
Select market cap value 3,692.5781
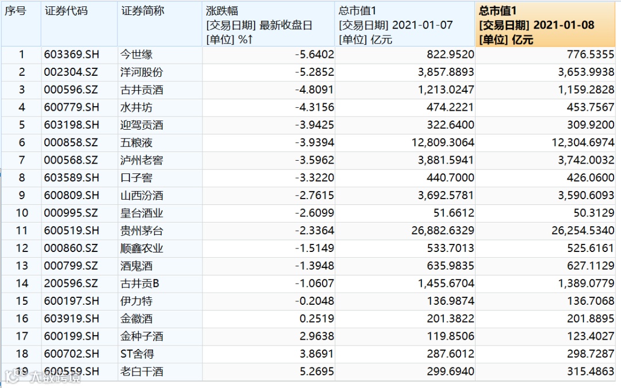point(446,195)
